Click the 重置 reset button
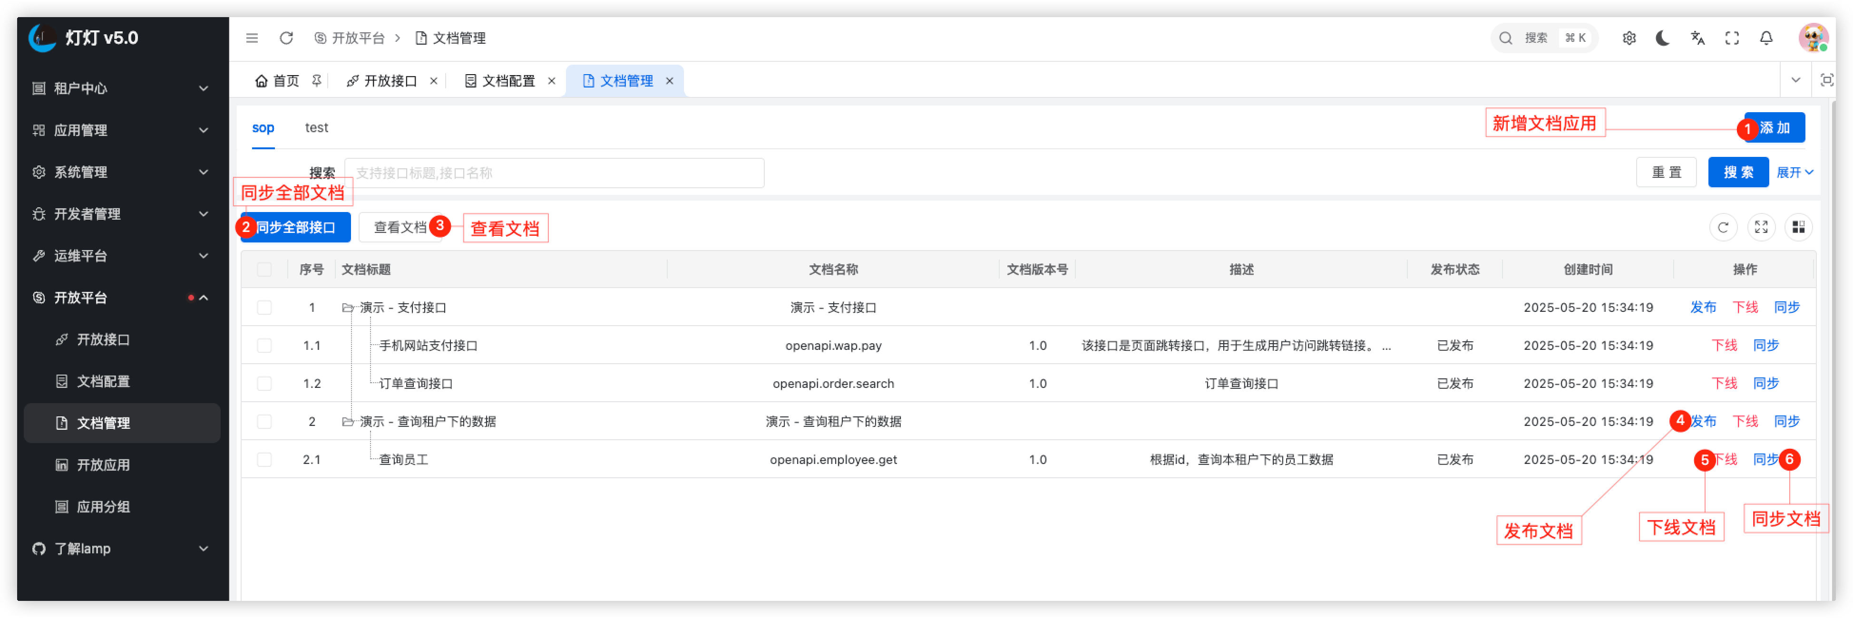This screenshot has height=618, width=1853. 1666,173
